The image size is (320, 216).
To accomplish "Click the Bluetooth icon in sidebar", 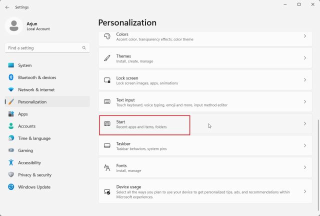I will coord(11,77).
